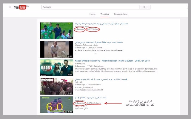Switch to the Home tab
Image resolution: width=191 pixels, height=119 pixels.
tap(93, 14)
